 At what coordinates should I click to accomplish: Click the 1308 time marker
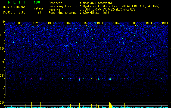pos(132,23)
